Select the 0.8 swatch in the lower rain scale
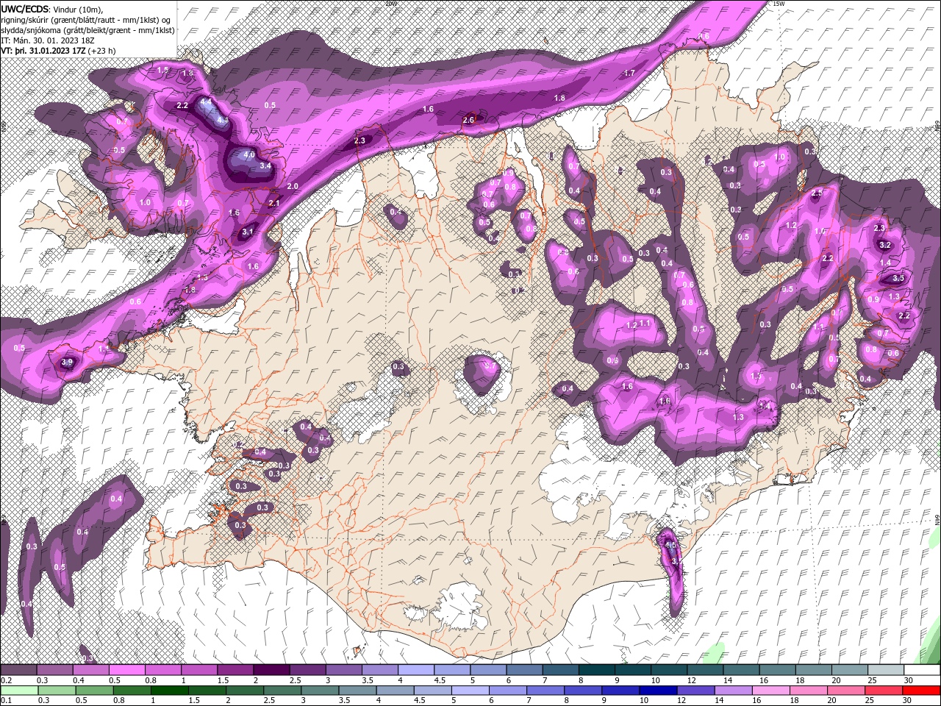Image resolution: width=941 pixels, height=706 pixels. [131, 691]
